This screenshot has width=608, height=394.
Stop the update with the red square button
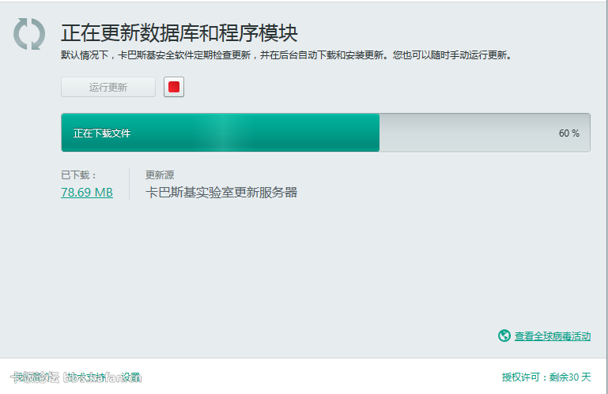[174, 87]
